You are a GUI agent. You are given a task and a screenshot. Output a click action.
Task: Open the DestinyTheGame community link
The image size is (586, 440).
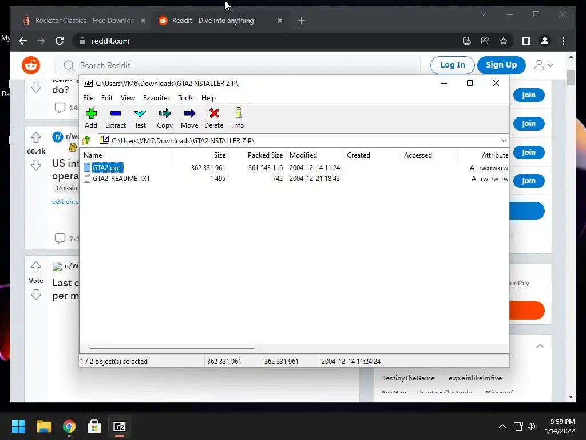tap(407, 378)
